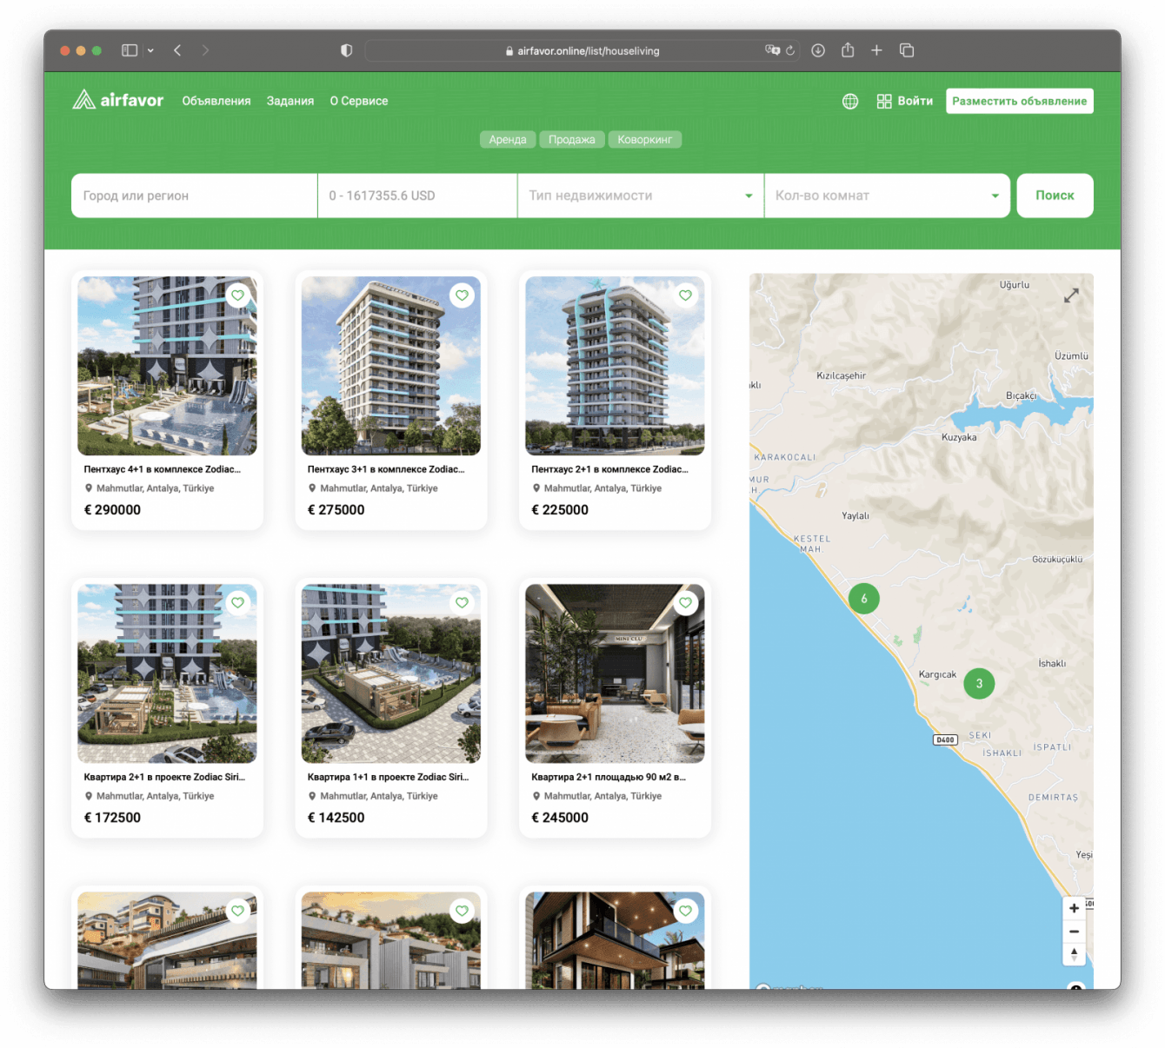Click the Kızılcaşehir label on the map
Image resolution: width=1165 pixels, height=1048 pixels.
(x=842, y=376)
